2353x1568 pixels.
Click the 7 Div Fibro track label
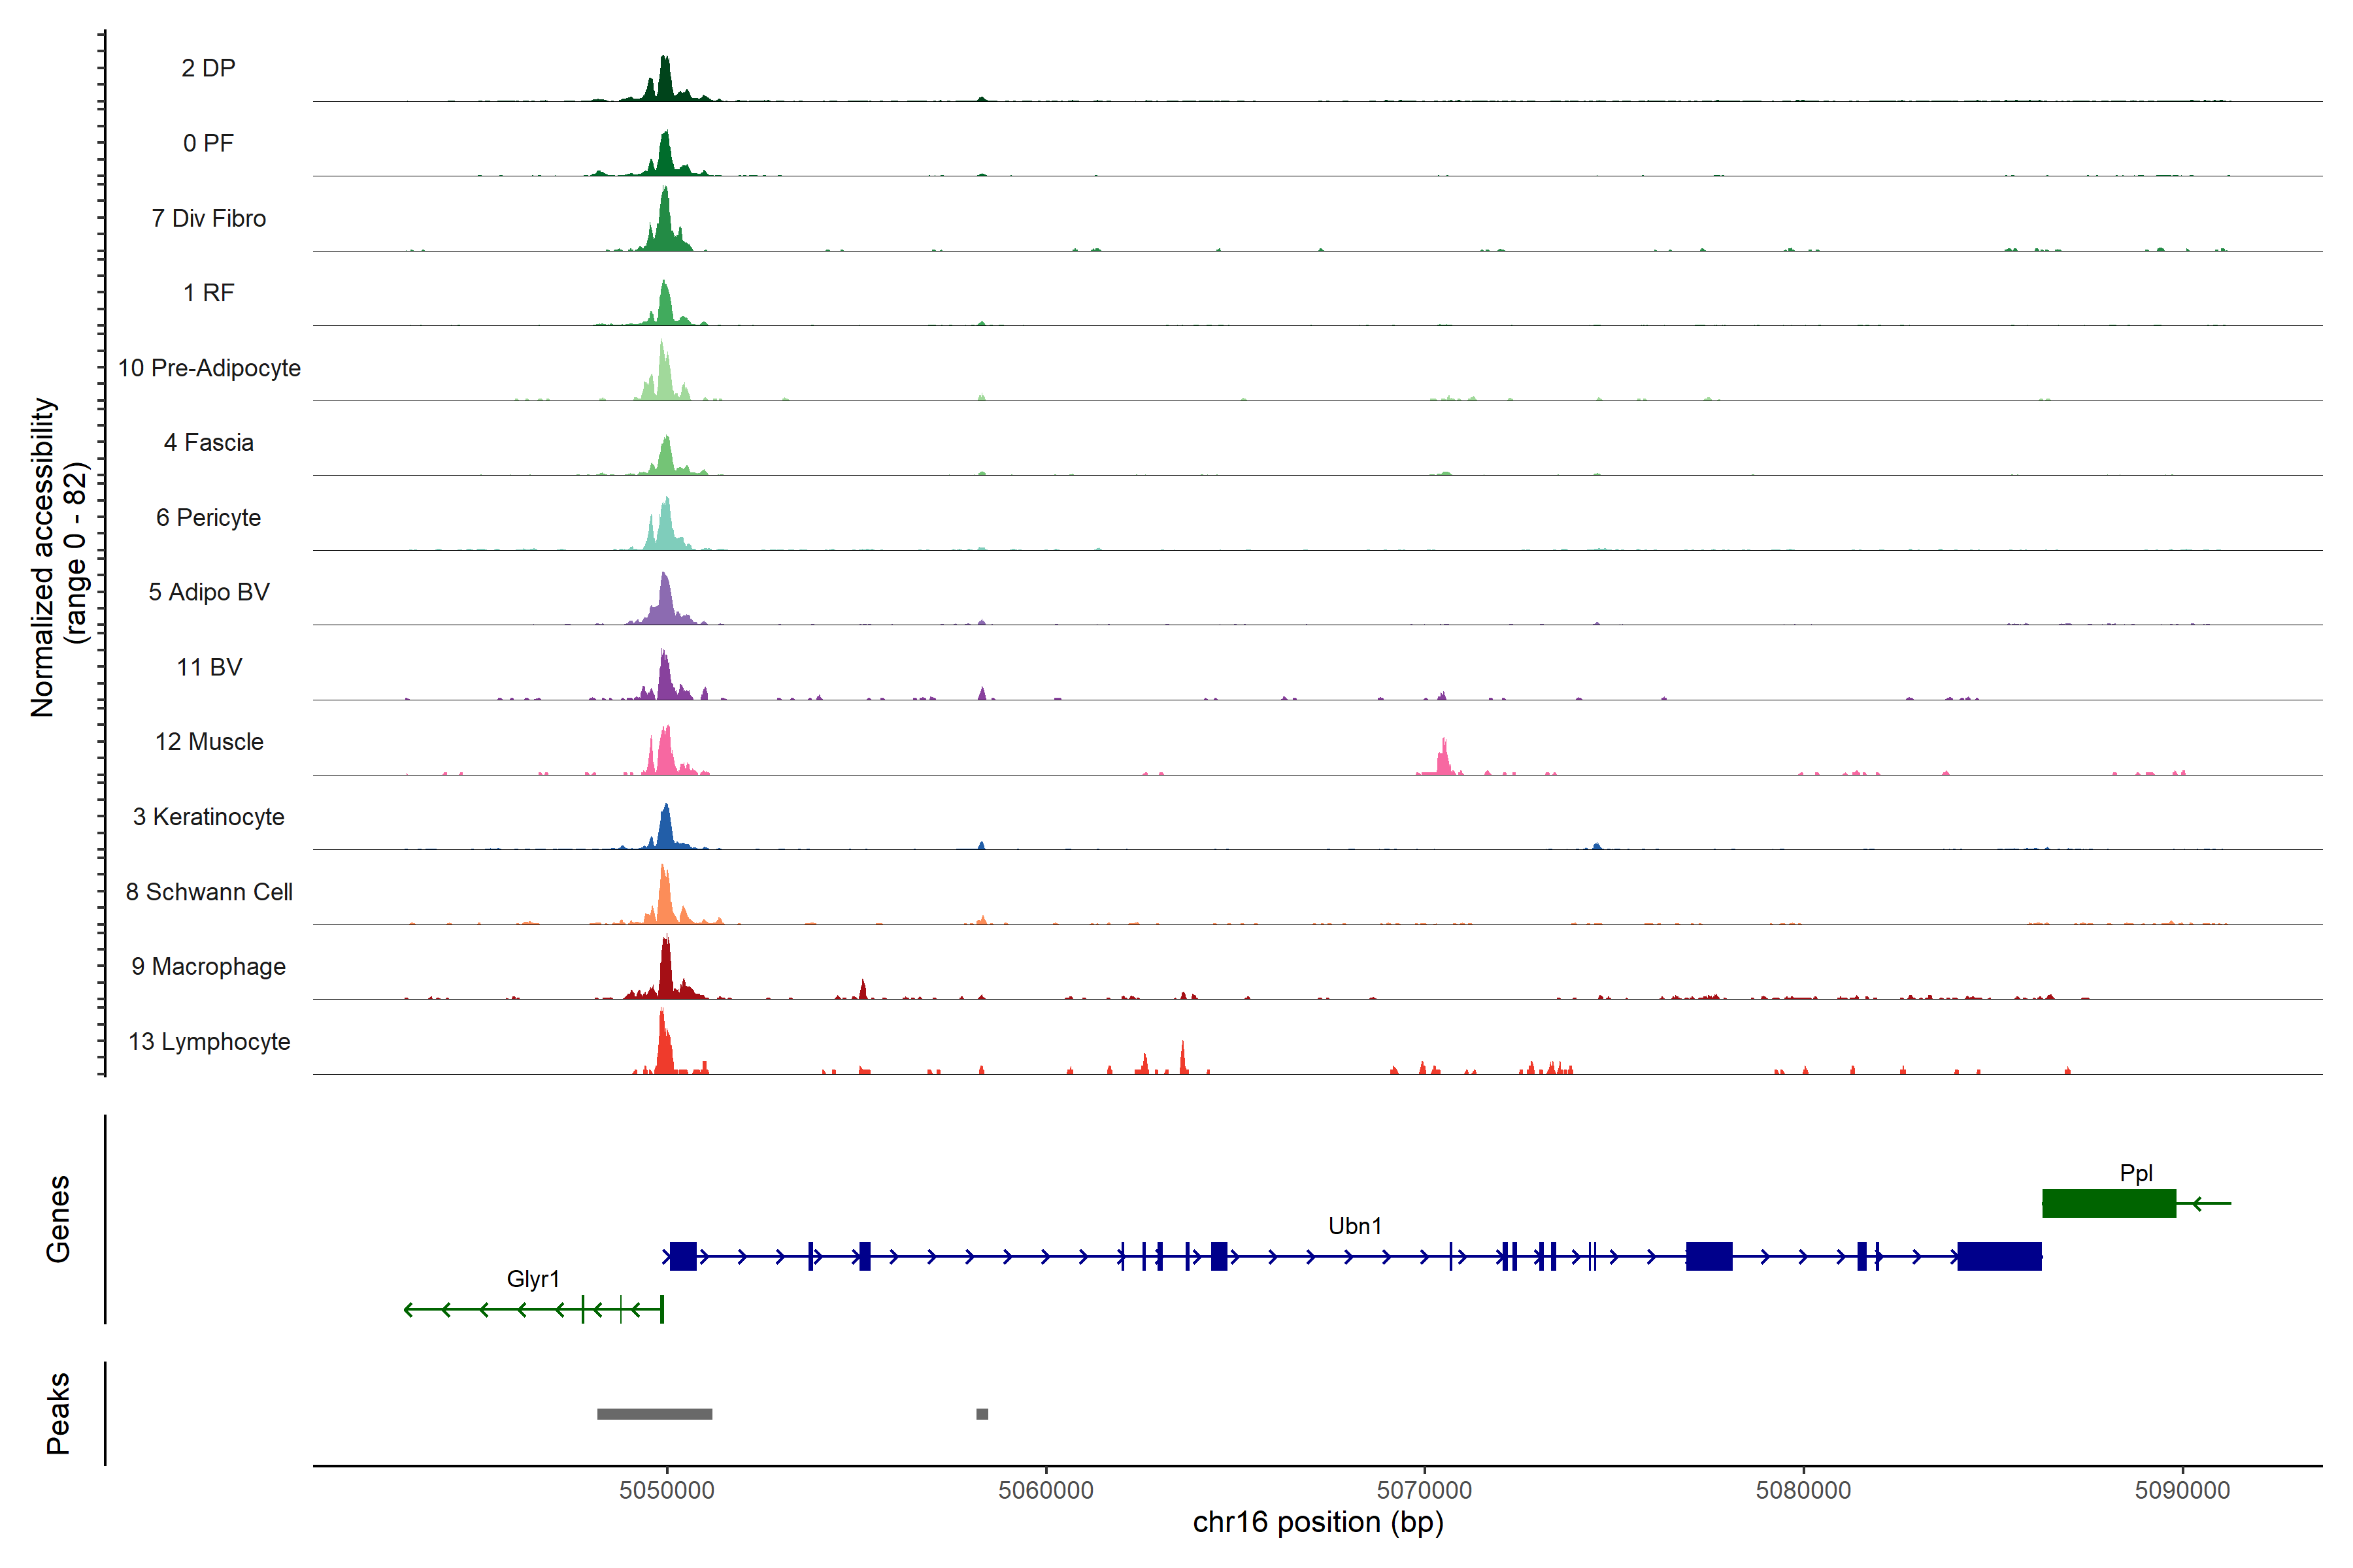tap(208, 218)
